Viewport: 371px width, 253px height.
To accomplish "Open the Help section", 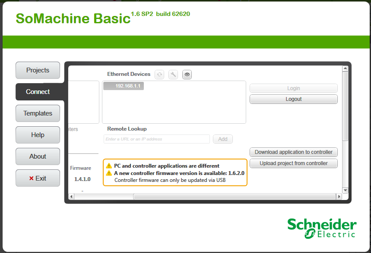I will point(37,134).
